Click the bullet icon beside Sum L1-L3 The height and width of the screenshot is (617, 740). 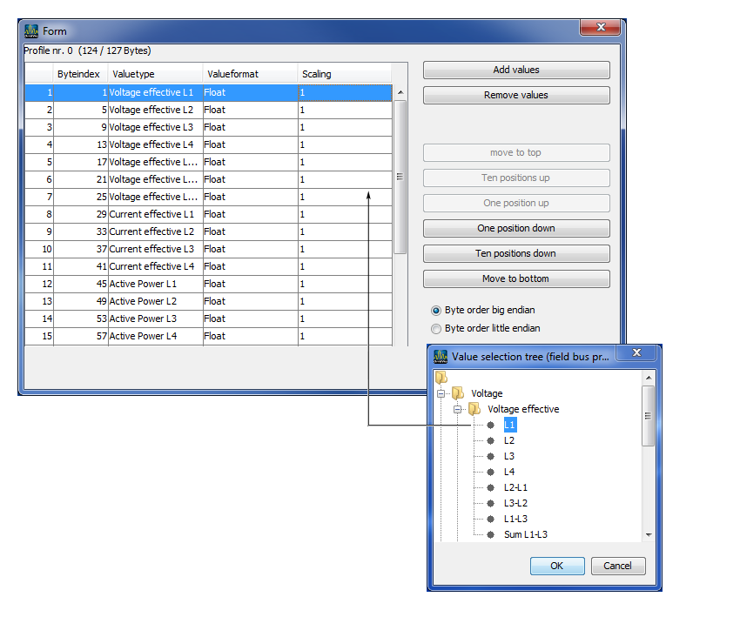pyautogui.click(x=489, y=534)
